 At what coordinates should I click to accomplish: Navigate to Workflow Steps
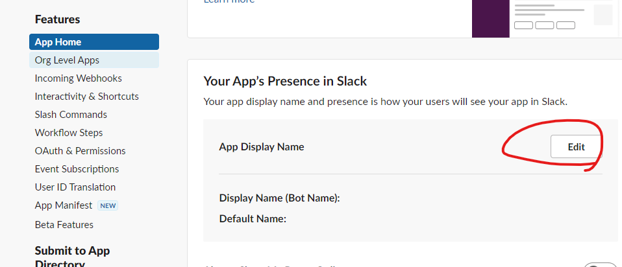click(x=69, y=133)
